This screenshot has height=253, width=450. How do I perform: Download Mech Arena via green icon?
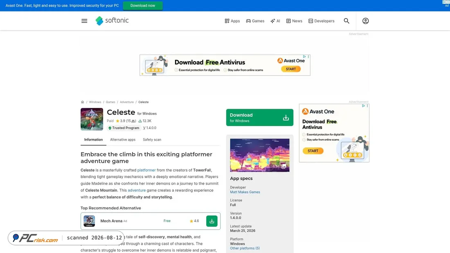(212, 221)
